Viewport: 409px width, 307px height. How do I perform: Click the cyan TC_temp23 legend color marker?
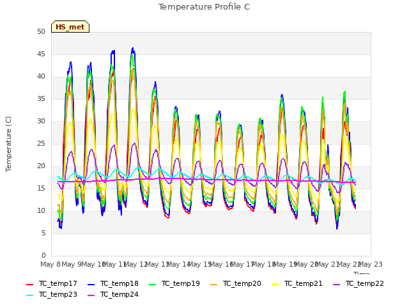point(30,295)
